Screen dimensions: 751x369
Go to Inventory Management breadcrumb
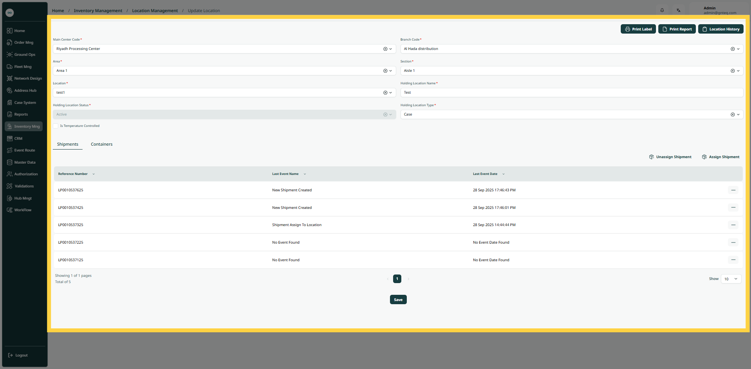98,11
